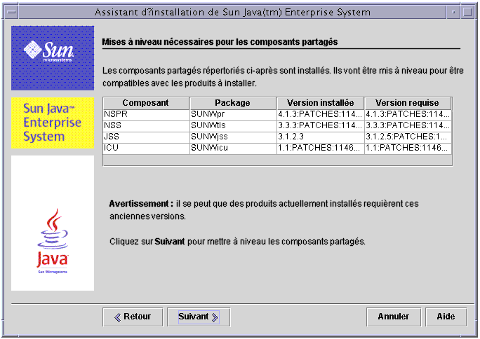480x339 pixels.
Task: Click the Sun Java Enterprise System banner
Action: pos(53,123)
